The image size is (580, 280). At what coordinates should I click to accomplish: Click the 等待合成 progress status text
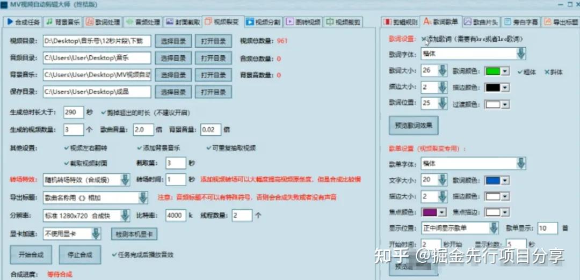(x=60, y=275)
